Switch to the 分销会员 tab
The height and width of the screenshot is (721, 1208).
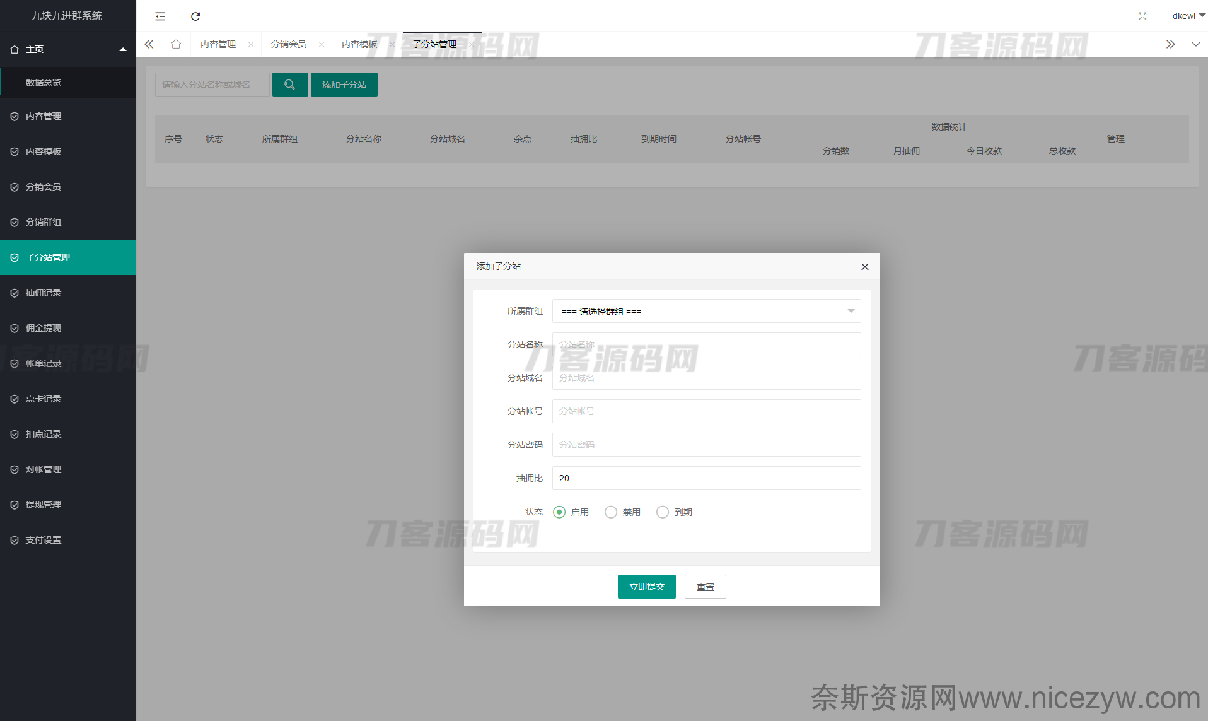pos(289,44)
